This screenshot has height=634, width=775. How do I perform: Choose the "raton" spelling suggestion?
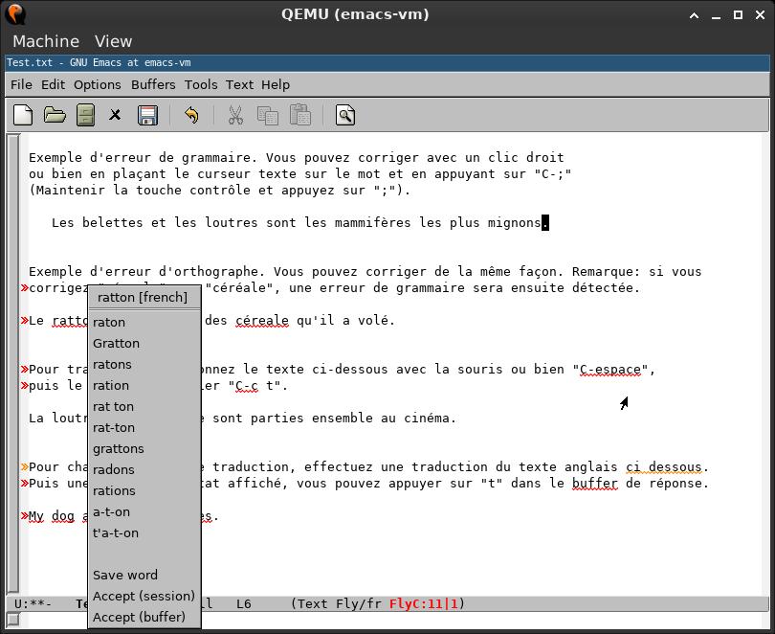point(109,322)
